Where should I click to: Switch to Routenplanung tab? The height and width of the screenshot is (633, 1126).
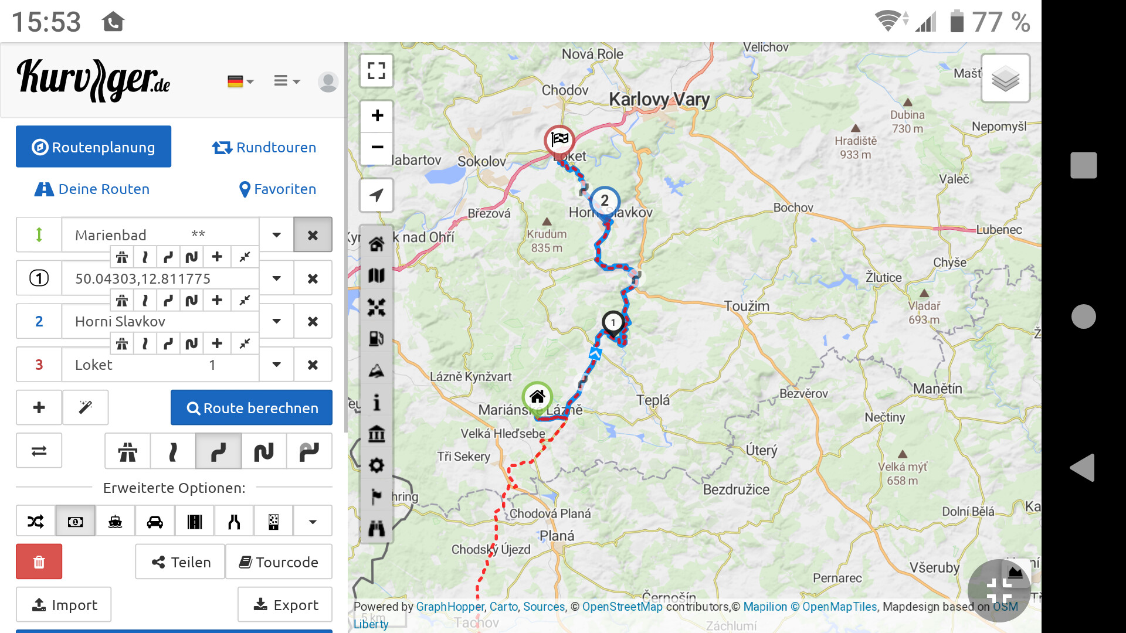(x=93, y=147)
